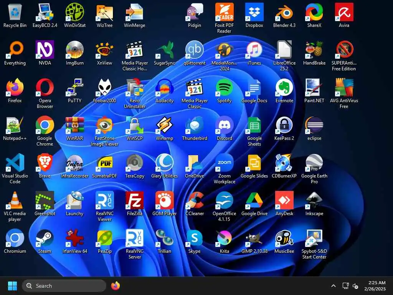Click the XnView icon
Viewport: 393px width, 295px height.
tap(104, 50)
